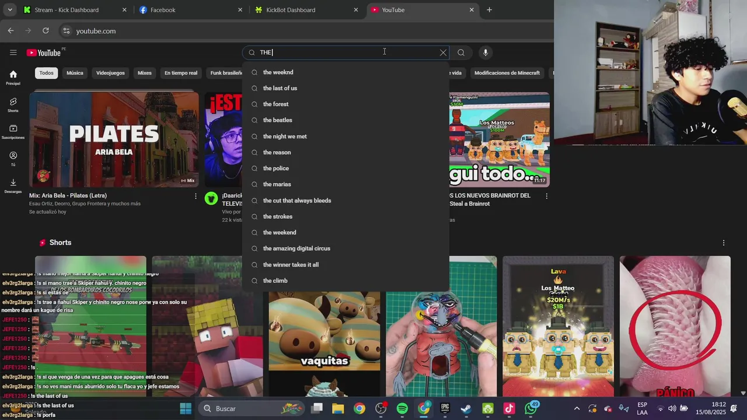
Task: Open volume control in system tray
Action: click(x=672, y=408)
